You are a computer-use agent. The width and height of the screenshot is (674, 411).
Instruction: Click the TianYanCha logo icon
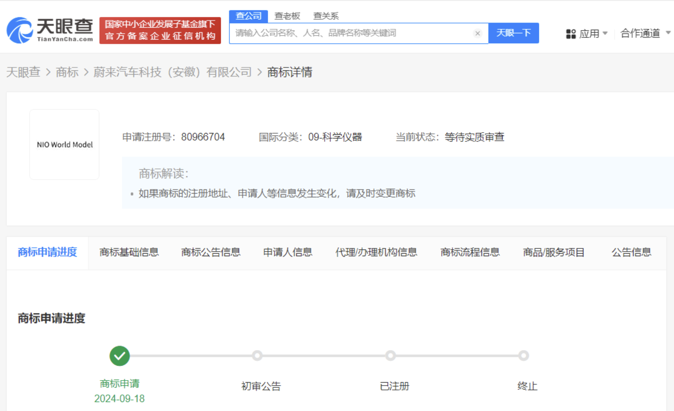point(20,30)
